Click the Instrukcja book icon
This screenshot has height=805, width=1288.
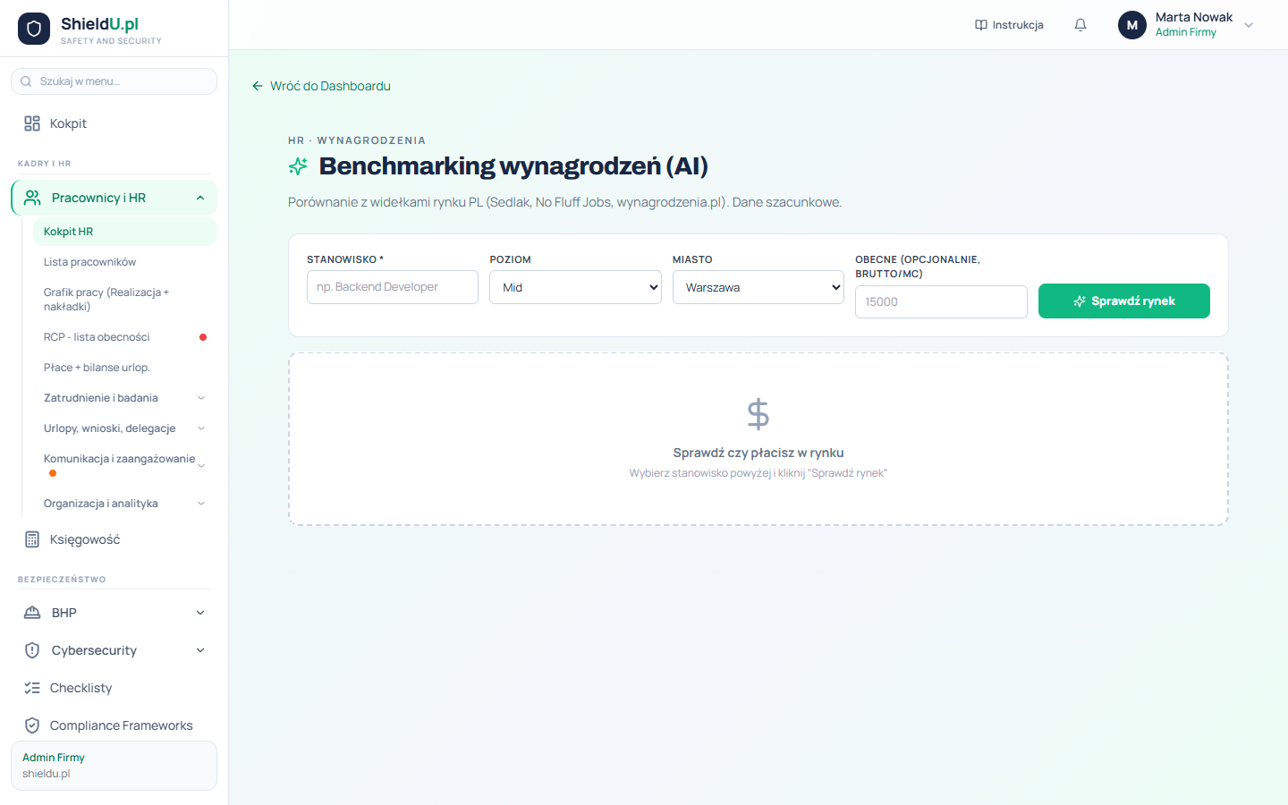pyautogui.click(x=981, y=25)
